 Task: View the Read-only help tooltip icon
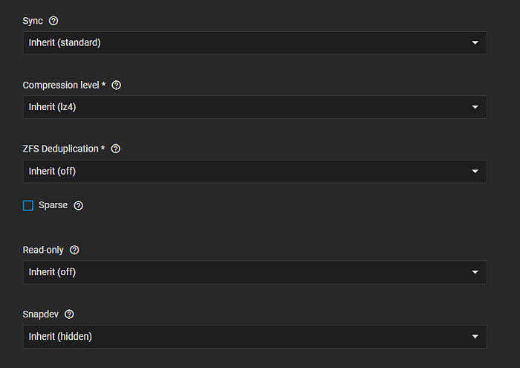(x=74, y=251)
